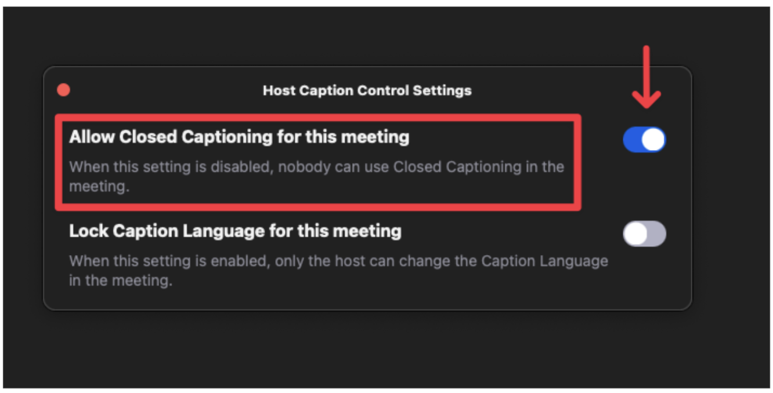The width and height of the screenshot is (773, 393).
Task: Click the red dot in the title bar
Action: point(64,90)
